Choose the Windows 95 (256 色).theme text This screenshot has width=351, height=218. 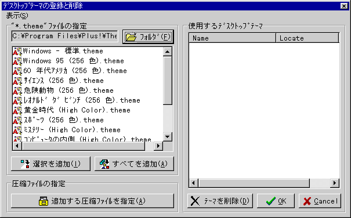(74, 61)
